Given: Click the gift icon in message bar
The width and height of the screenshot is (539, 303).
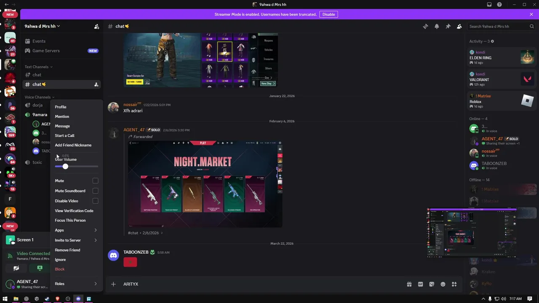Looking at the screenshot, I should click(x=409, y=284).
